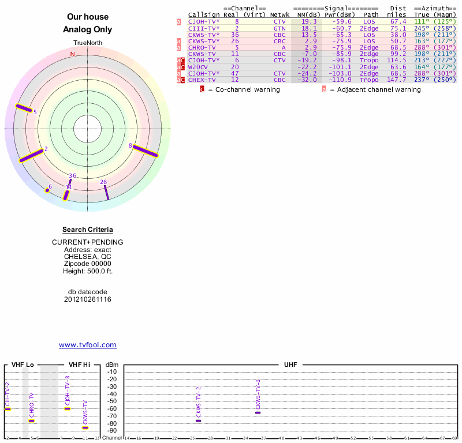The height and width of the screenshot is (443, 462).
Task: Click the channel 5 bar on radar plot
Action: click(24, 108)
